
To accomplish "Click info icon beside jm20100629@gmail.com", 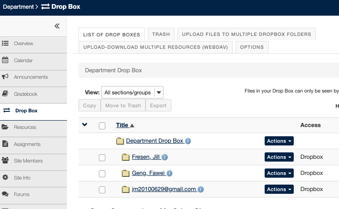I will (201, 189).
